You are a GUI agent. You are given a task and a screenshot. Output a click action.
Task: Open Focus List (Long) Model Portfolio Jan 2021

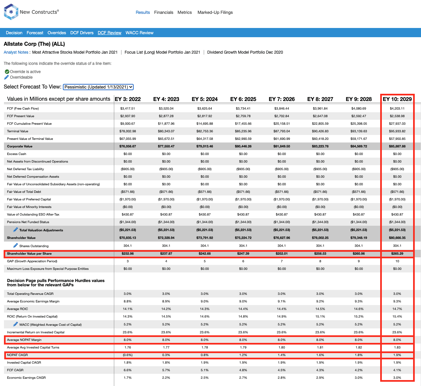(162, 52)
